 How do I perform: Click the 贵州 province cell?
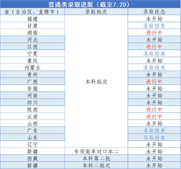tap(32, 74)
